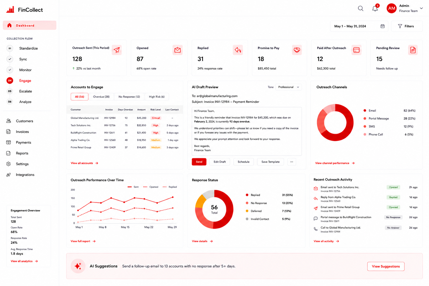
Task: Open Escalate step 05
Action: point(19,91)
